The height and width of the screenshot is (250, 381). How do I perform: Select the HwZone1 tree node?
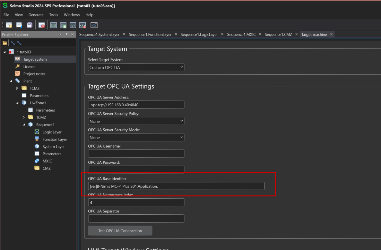coord(38,103)
